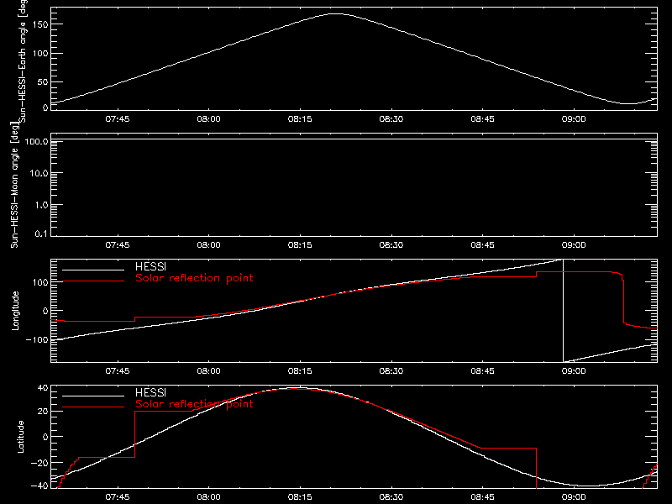Select the 150 tick on the Earth angle plot
The image size is (672, 504).
pyautogui.click(x=39, y=24)
